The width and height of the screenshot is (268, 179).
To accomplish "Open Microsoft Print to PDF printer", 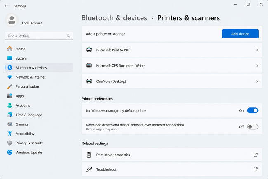I will pos(172,50).
